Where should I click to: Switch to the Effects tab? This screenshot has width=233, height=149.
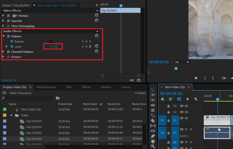(86, 87)
